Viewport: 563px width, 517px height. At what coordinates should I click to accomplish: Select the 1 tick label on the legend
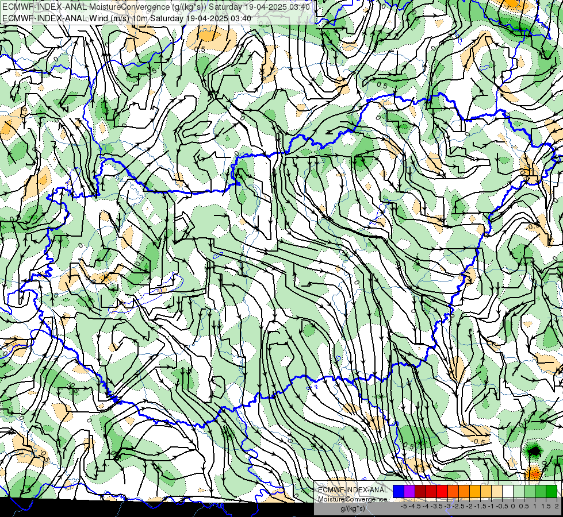coord(535,506)
